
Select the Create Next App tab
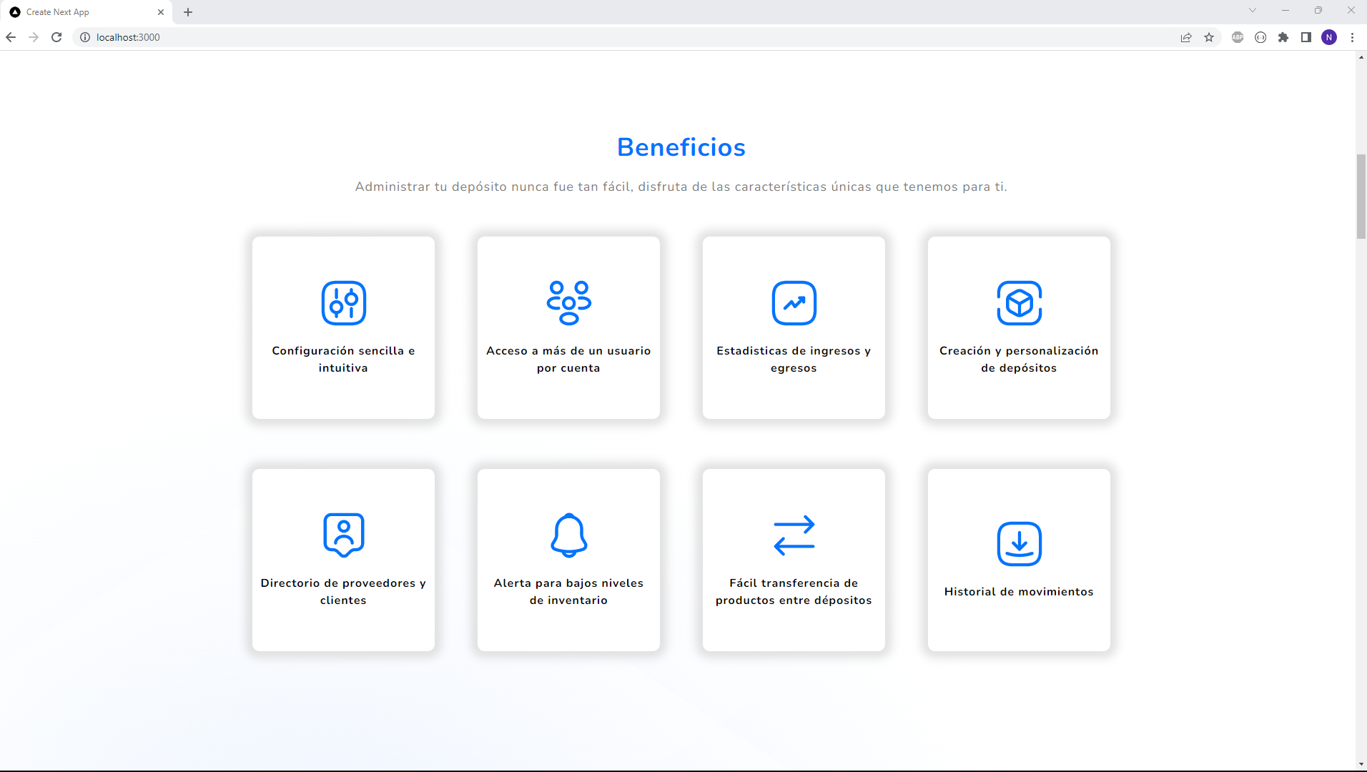[x=79, y=12]
